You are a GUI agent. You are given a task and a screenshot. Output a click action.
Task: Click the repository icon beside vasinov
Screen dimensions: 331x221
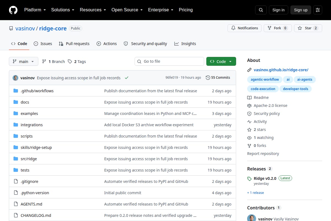tap(11, 28)
